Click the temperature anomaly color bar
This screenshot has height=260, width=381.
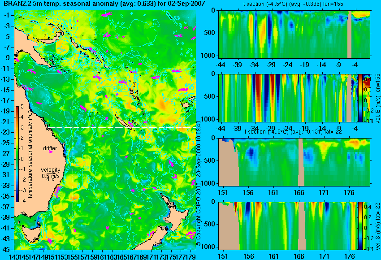pyautogui.click(x=17, y=154)
